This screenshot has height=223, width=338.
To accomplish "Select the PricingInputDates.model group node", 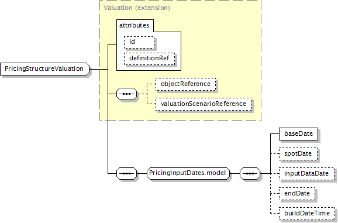I will [188, 173].
